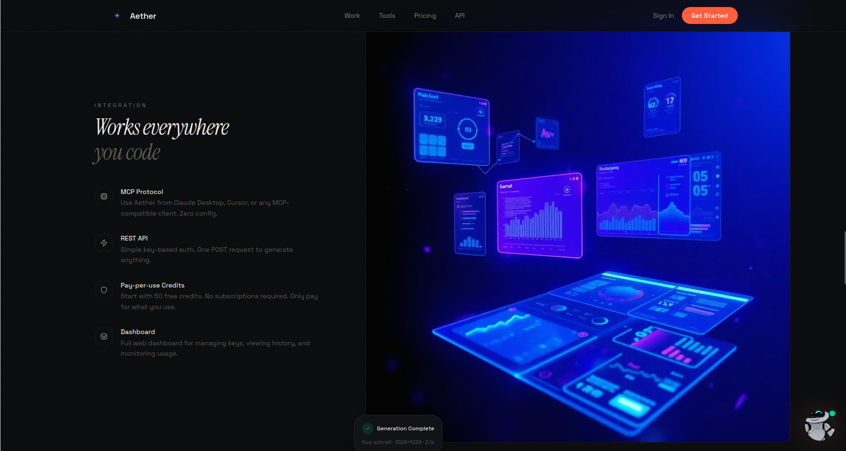Screen dimensions: 846x451
Task: Click the Dashboard layers icon
Action: point(103,336)
